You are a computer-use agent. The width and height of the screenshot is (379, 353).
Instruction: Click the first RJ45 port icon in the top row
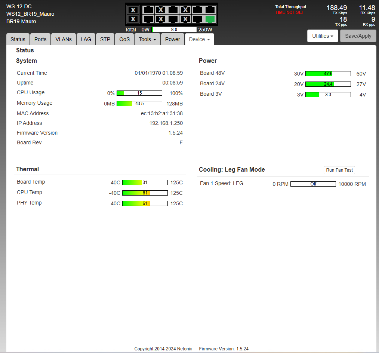148,10
